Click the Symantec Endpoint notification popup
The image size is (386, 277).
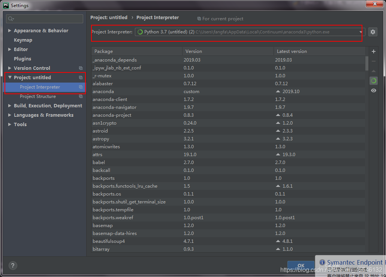350,266
